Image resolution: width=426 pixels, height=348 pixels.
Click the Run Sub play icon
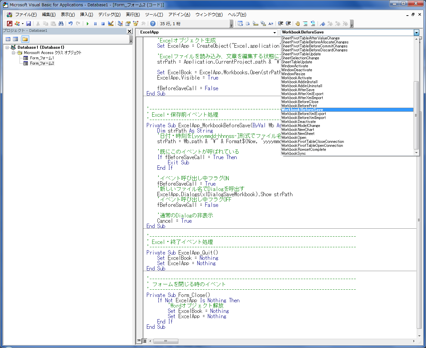tap(88, 24)
